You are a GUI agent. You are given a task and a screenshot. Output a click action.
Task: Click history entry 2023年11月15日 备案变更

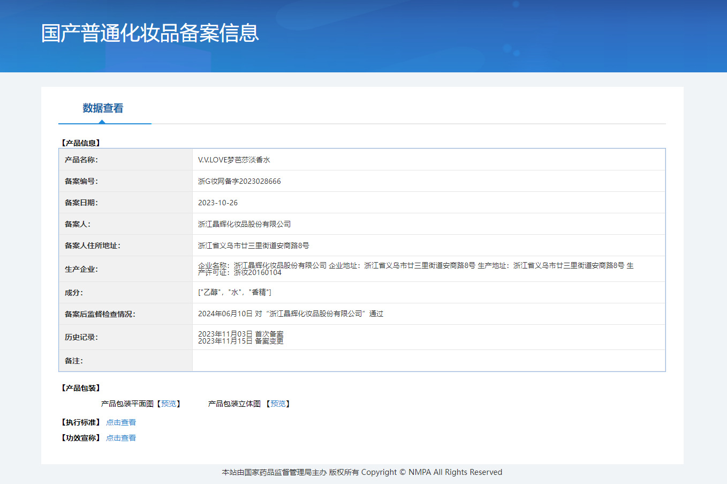click(x=241, y=341)
